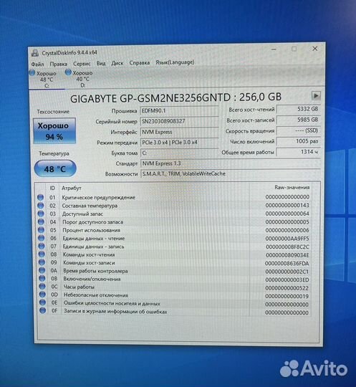Click rotation speed value ---- (SSD)

click(x=298, y=130)
